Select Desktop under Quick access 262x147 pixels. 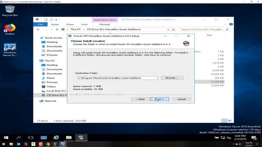(52, 42)
